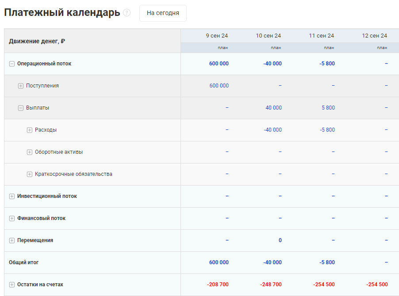The image size is (399, 296).
Task: Click the На сегодня button
Action: coord(163,13)
